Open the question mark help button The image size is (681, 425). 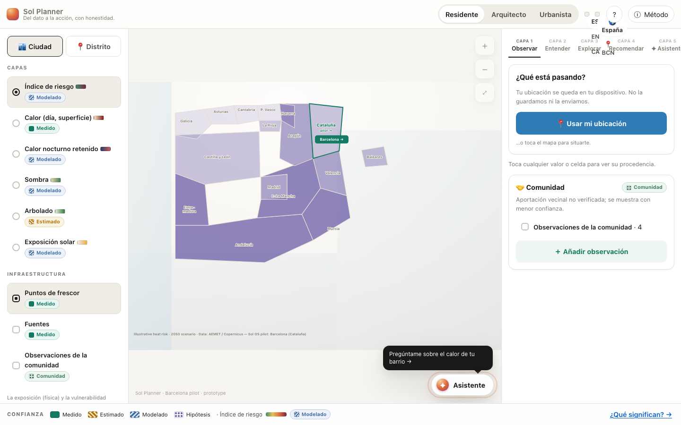[x=614, y=15]
